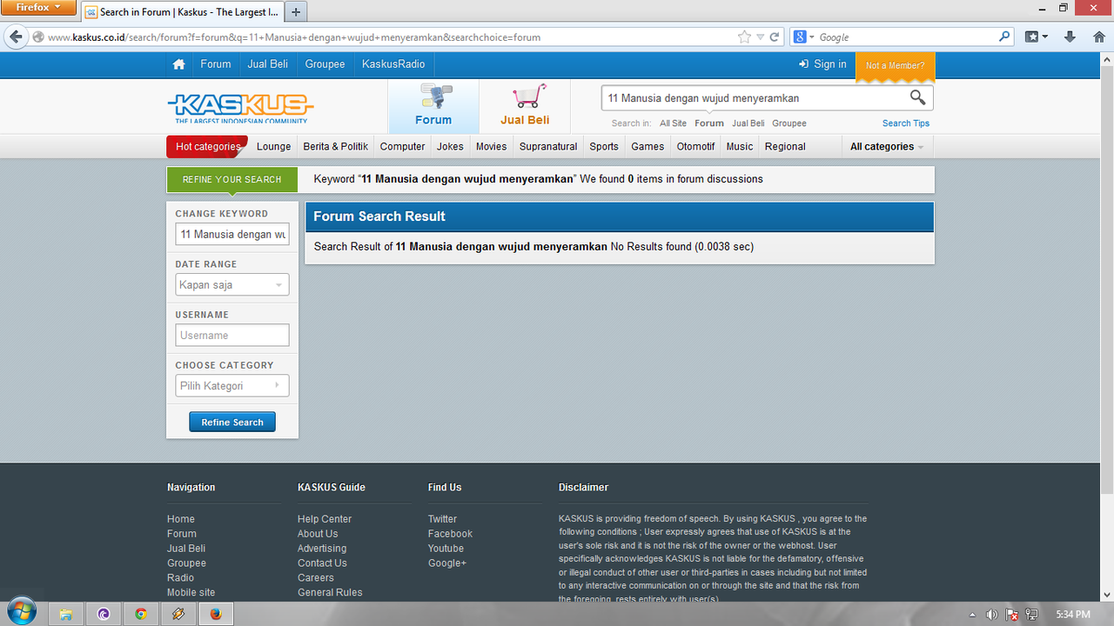The image size is (1114, 626).
Task: Go to Kaskus home via house icon
Action: (178, 64)
